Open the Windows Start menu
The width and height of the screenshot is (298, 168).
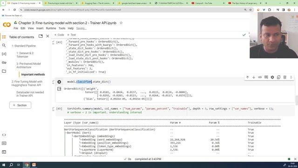point(4,165)
